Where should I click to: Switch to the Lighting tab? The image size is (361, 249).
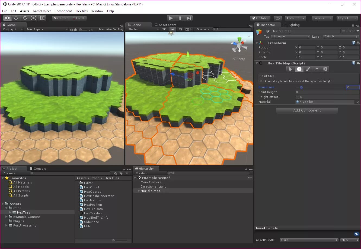292,25
